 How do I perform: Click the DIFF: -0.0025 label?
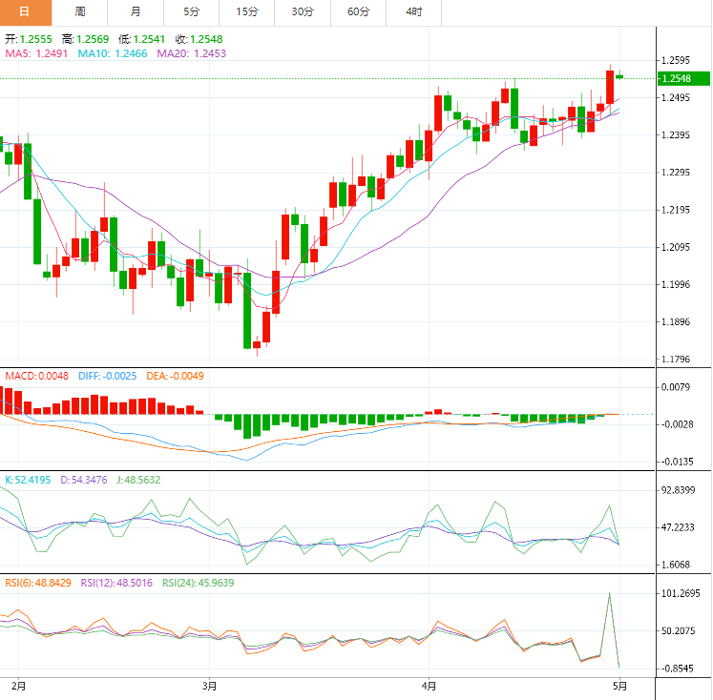[x=107, y=376]
